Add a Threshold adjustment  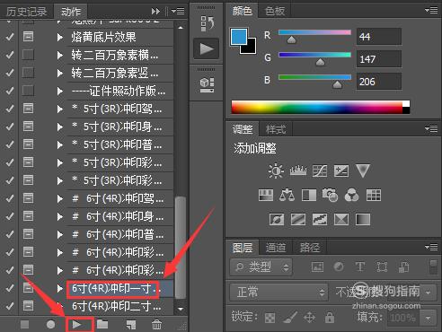coord(320,219)
